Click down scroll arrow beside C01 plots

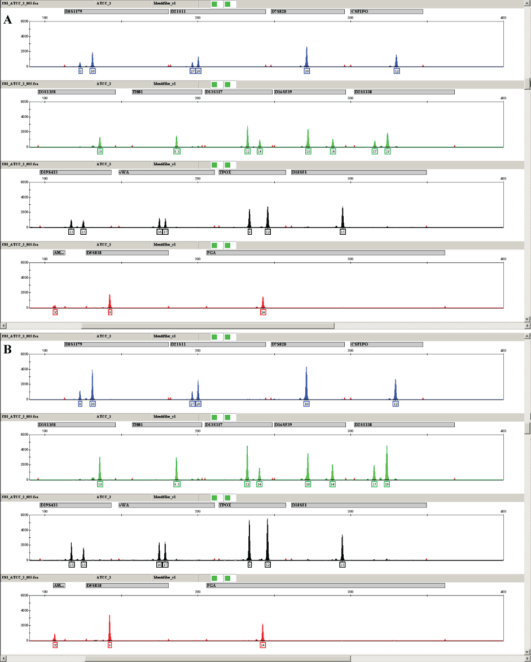pos(527,319)
